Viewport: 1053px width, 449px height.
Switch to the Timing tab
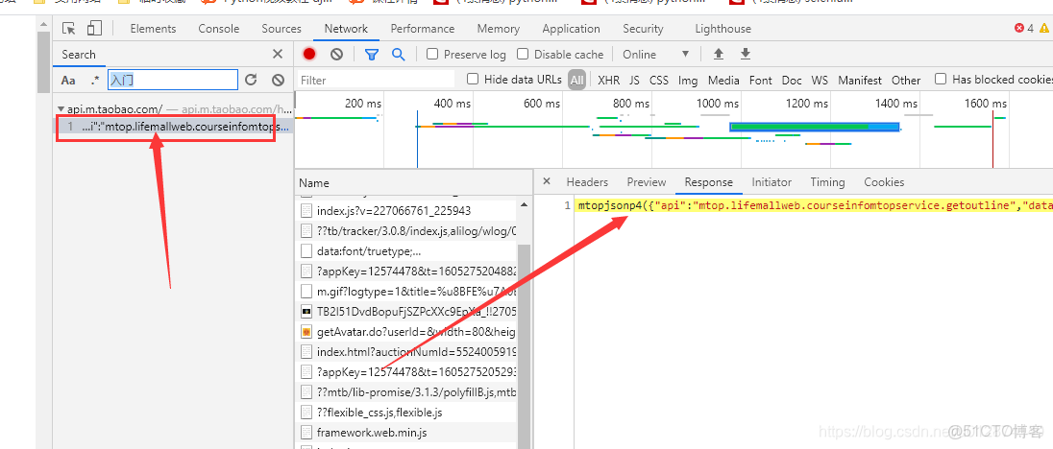click(827, 182)
